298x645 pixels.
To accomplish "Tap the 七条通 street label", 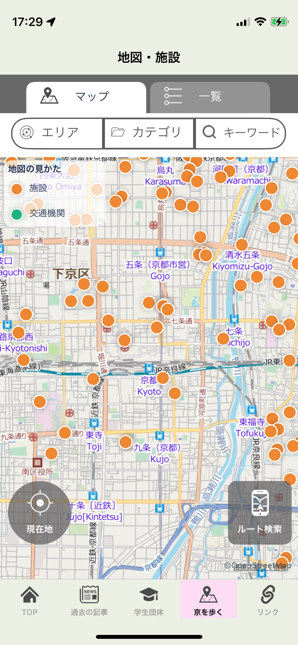I will (182, 321).
